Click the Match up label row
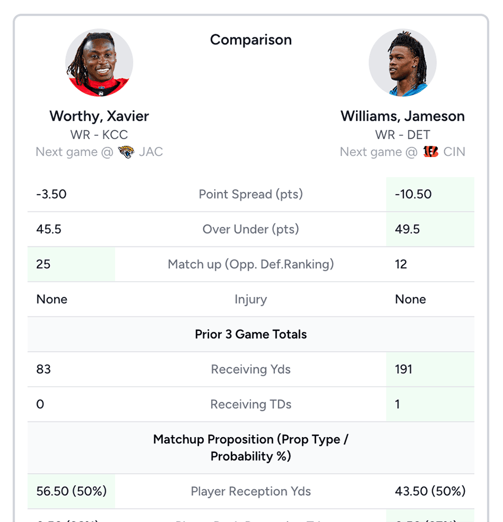The width and height of the screenshot is (503, 522). pos(251,264)
